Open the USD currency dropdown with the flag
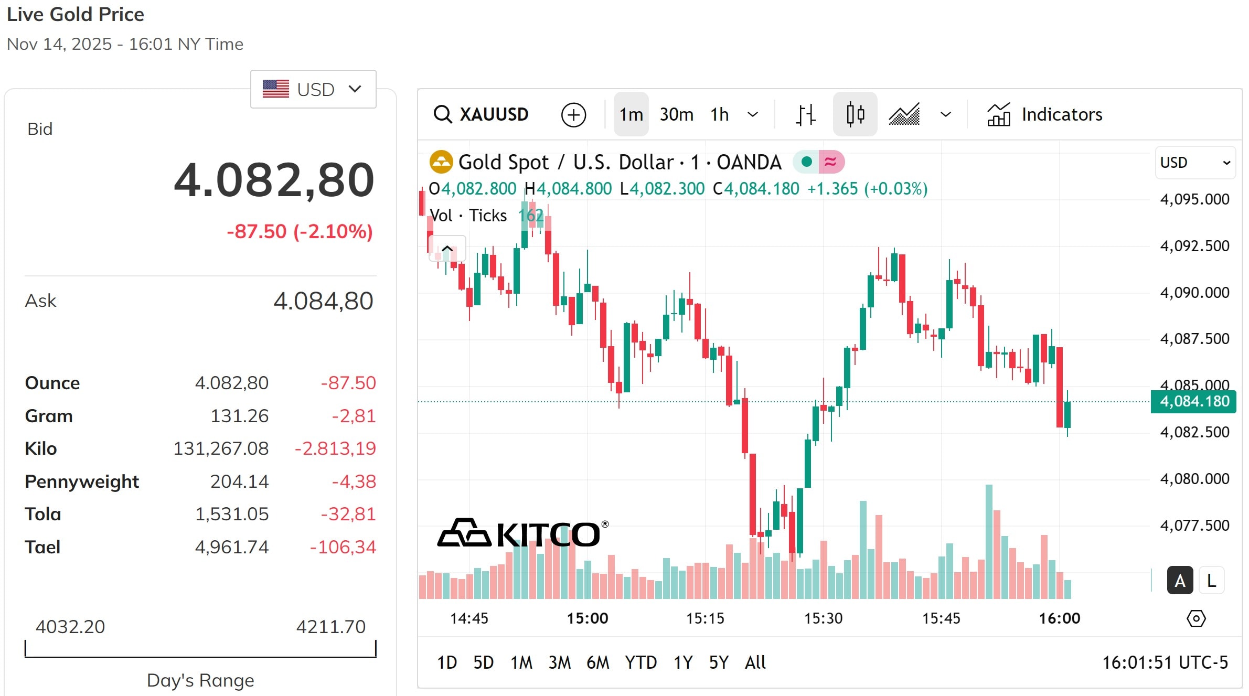This screenshot has width=1249, height=696. 313,89
